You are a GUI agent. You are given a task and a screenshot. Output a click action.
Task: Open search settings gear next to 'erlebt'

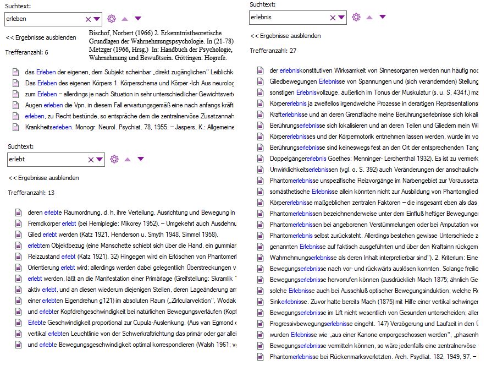pyautogui.click(x=114, y=159)
